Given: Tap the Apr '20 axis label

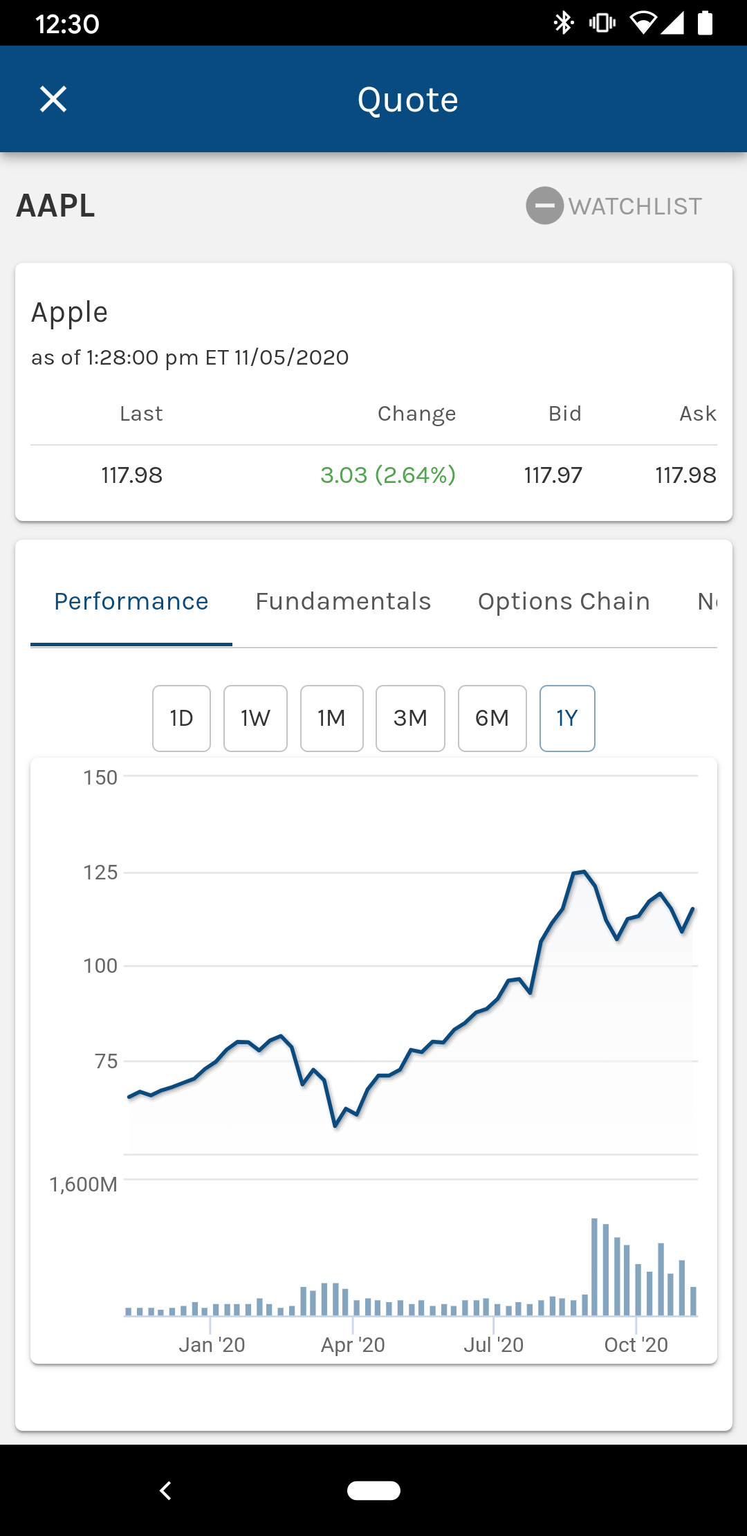Looking at the screenshot, I should (x=353, y=1344).
